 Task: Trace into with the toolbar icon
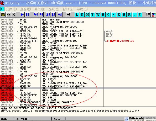tap(48, 15)
